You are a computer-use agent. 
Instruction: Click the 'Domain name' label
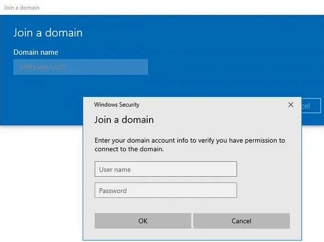(36, 52)
